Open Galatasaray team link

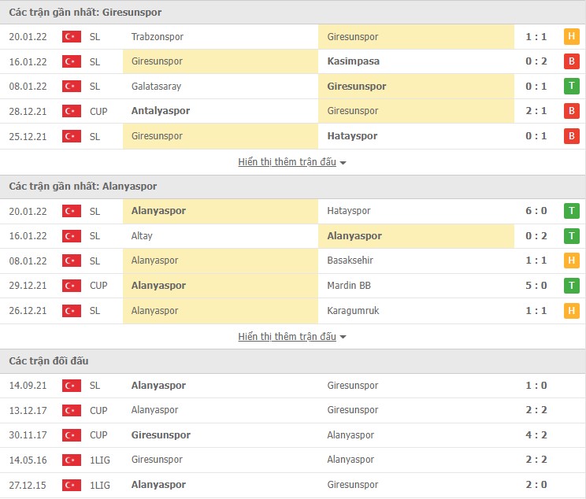[x=156, y=87]
